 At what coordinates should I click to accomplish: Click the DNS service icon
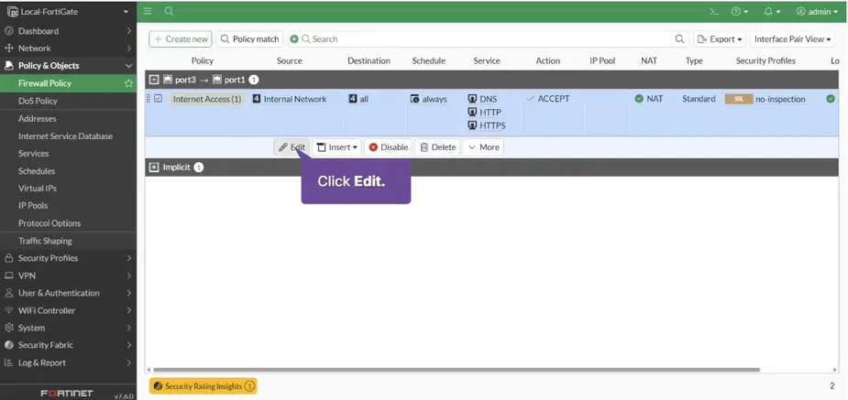pyautogui.click(x=472, y=99)
